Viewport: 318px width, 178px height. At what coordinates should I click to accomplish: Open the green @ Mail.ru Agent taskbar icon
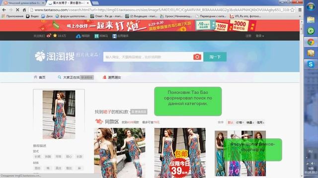tap(311, 31)
